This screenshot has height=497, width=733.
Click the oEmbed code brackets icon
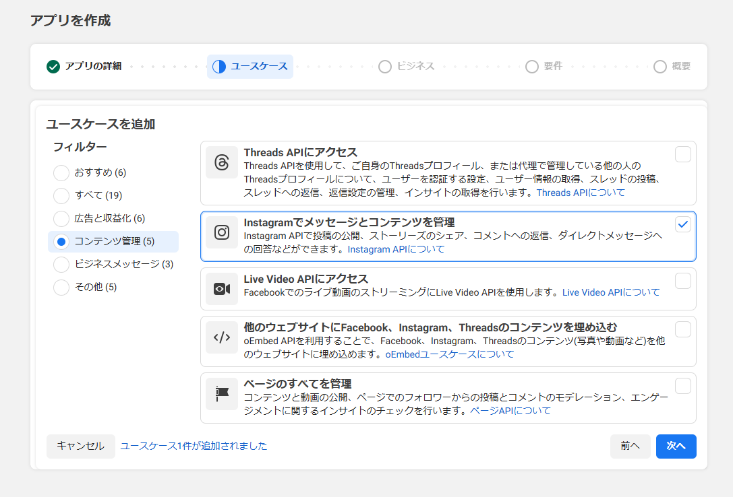tap(222, 337)
